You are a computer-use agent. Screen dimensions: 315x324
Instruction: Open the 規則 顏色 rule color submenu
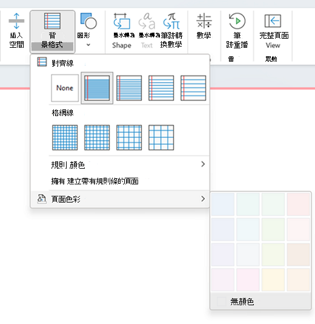click(120, 164)
